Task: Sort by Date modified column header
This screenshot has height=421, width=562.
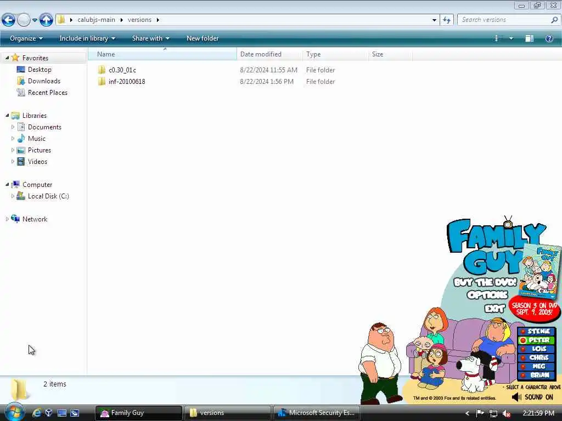Action: click(269, 54)
